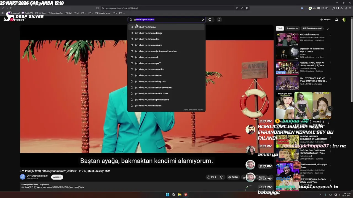
Task: Open the apps grid icon in bookmarks bar
Action: (x=3, y=13)
